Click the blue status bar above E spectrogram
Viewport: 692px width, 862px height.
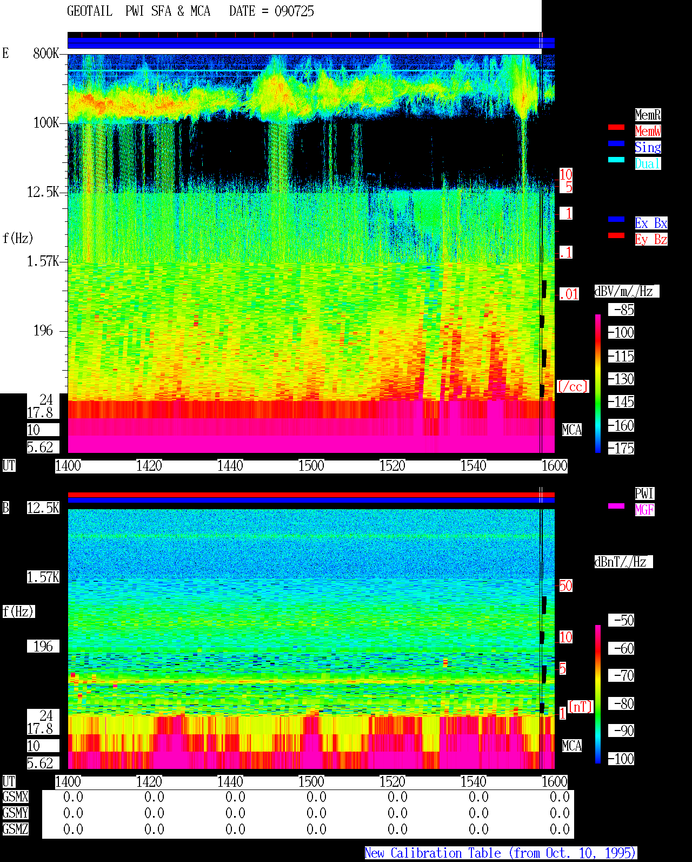tap(311, 43)
